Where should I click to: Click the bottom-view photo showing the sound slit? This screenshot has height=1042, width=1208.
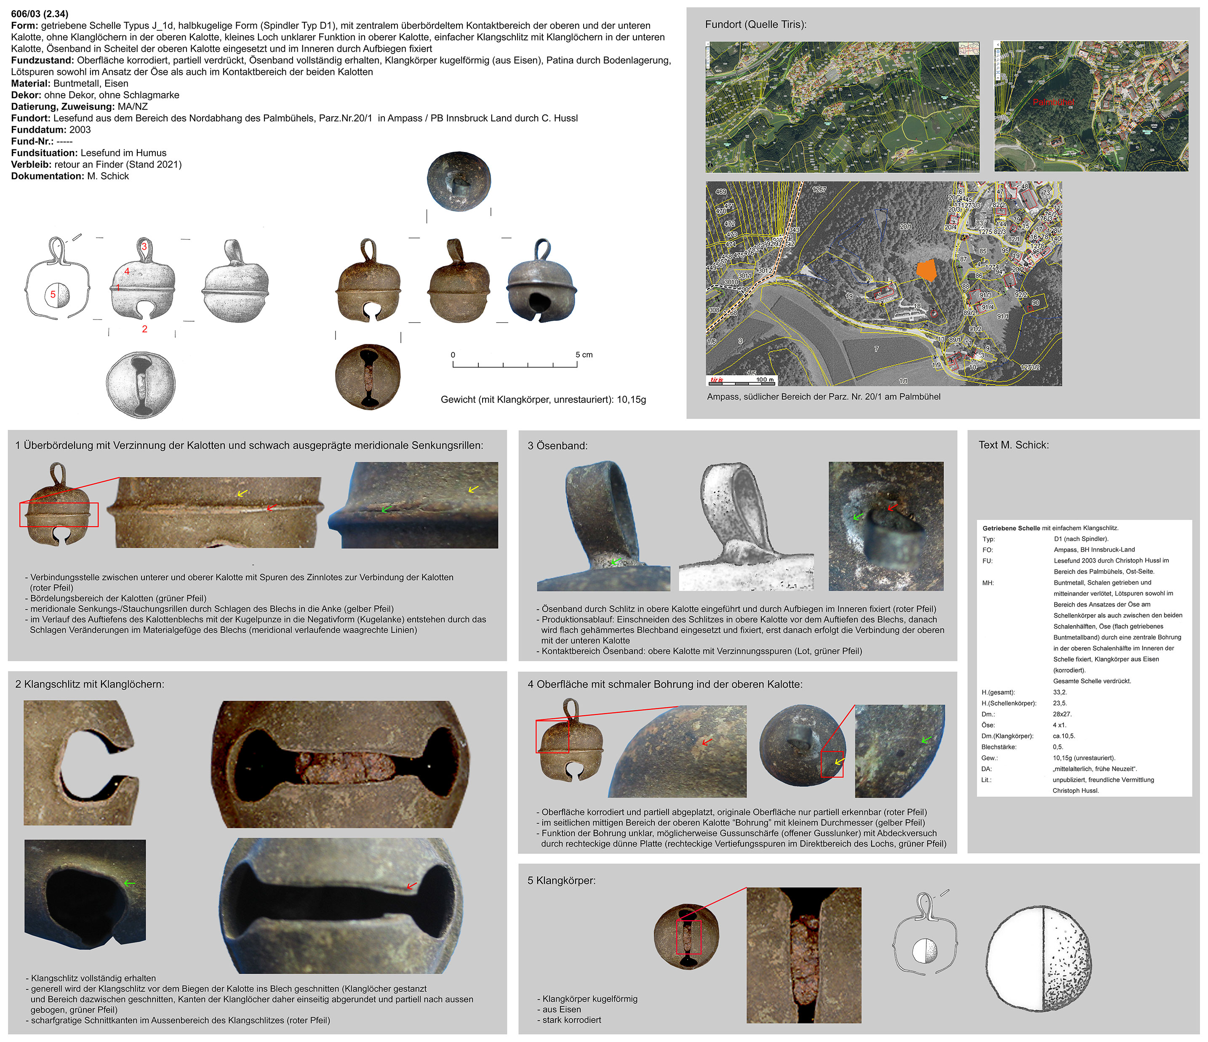pyautogui.click(x=368, y=377)
